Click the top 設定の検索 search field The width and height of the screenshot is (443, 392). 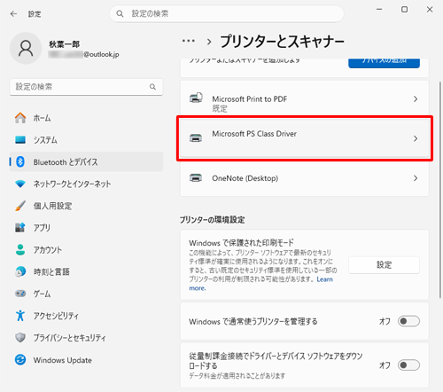(x=227, y=13)
